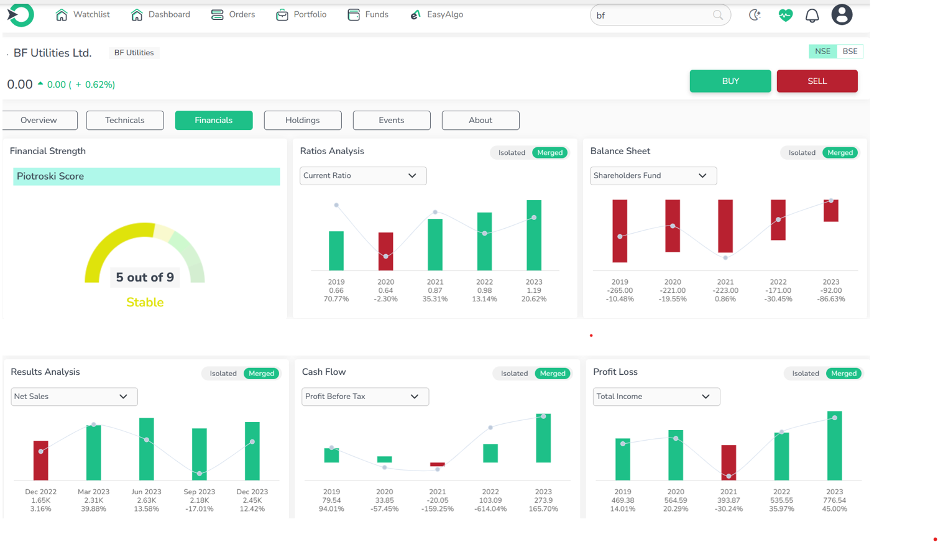Click the Watchlist home icon
The height and width of the screenshot is (542, 938).
pos(62,15)
